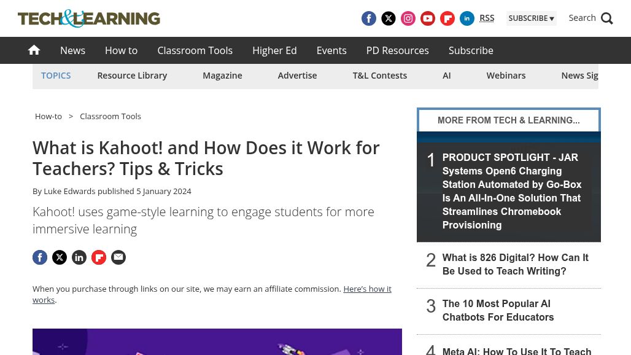
Task: Open the "Here's how it works" link
Action: (366, 289)
